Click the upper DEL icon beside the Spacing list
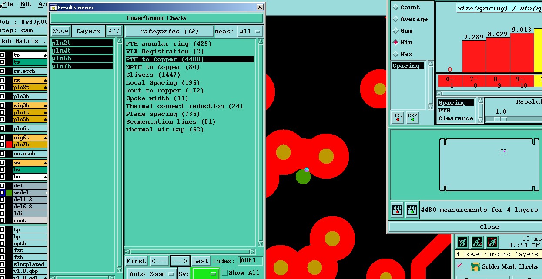Screen dimensions: 542x279 [x=397, y=117]
